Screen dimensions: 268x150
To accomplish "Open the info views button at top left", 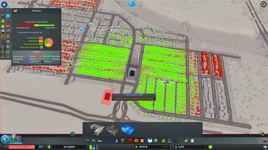I will point(4,4).
